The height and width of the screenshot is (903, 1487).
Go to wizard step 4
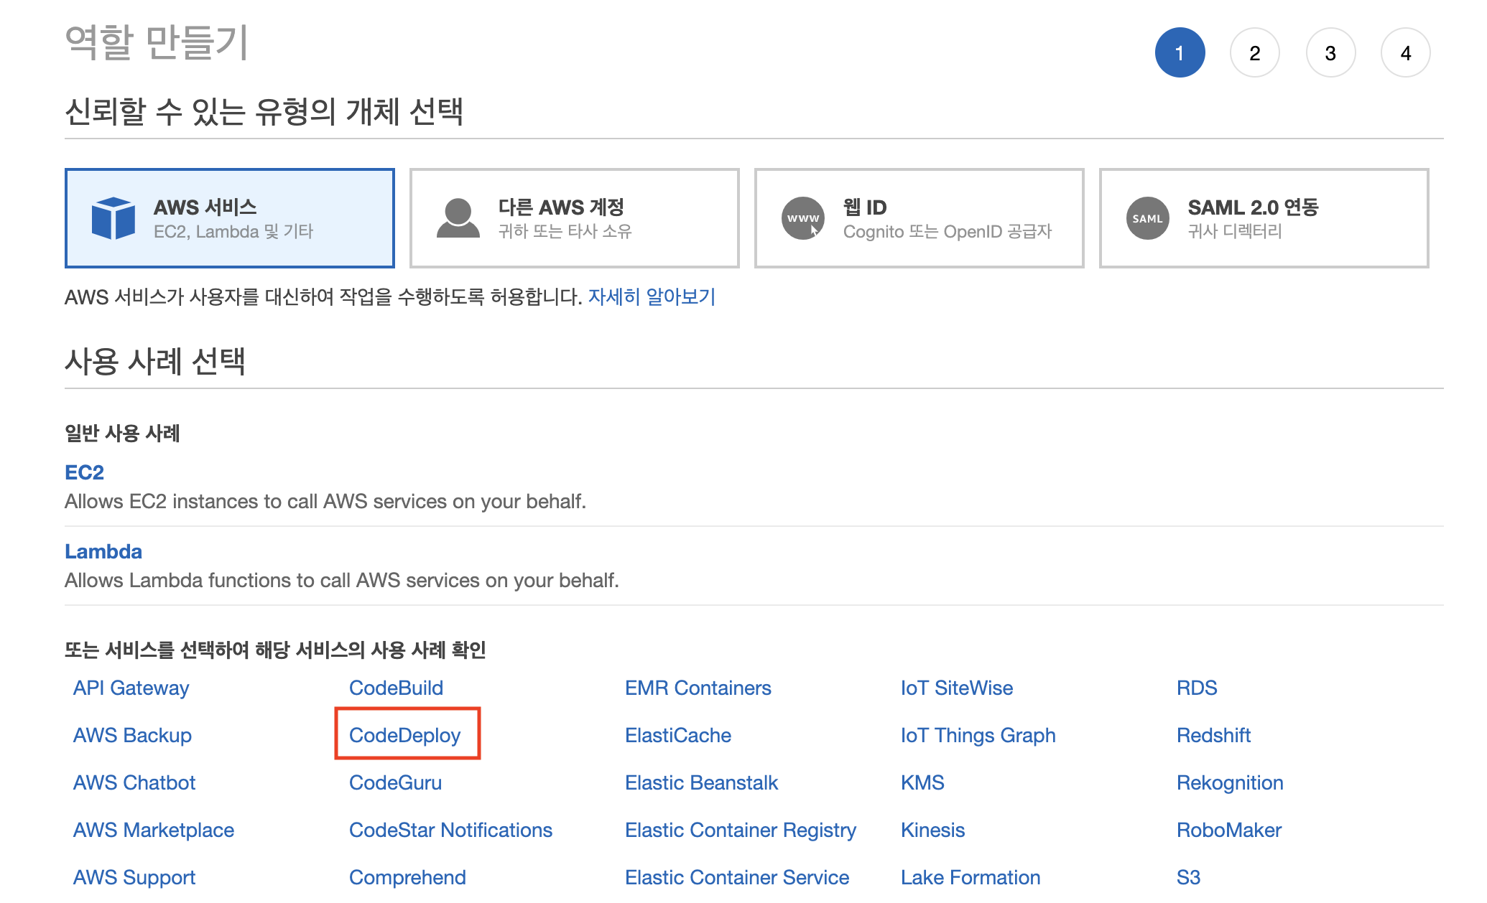(x=1405, y=53)
